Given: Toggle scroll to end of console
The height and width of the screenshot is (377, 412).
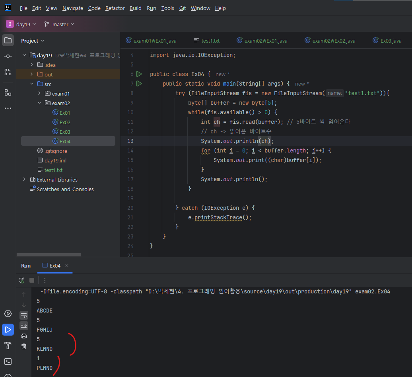Looking at the screenshot, I should (x=24, y=326).
